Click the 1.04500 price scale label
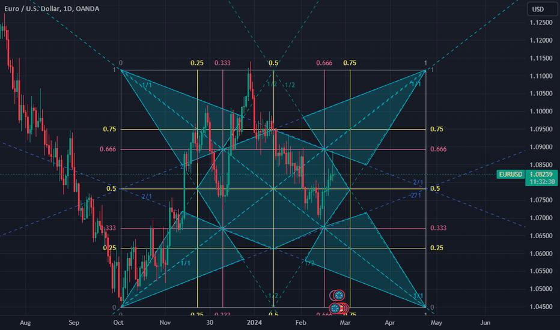Image resolution: width=560 pixels, height=330 pixels. 541,307
